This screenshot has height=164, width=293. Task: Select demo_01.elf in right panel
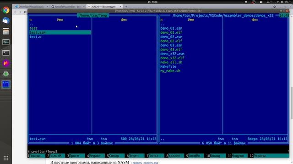171,32
